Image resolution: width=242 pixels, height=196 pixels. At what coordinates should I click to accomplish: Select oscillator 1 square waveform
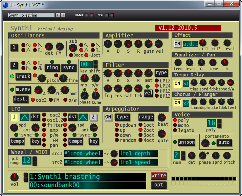[x=35, y=50]
